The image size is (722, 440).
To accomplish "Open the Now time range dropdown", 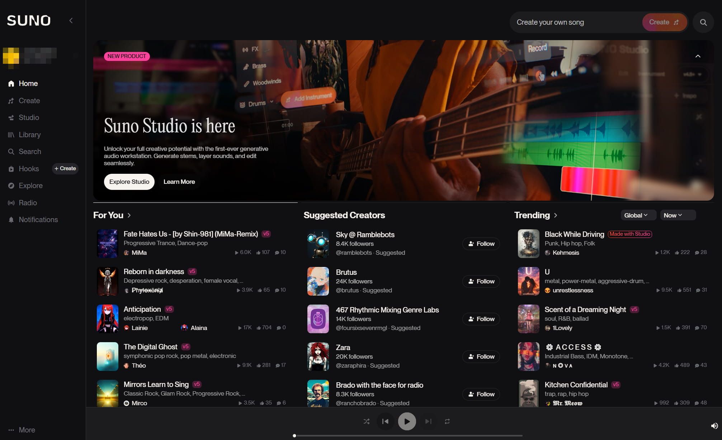I will [x=673, y=215].
